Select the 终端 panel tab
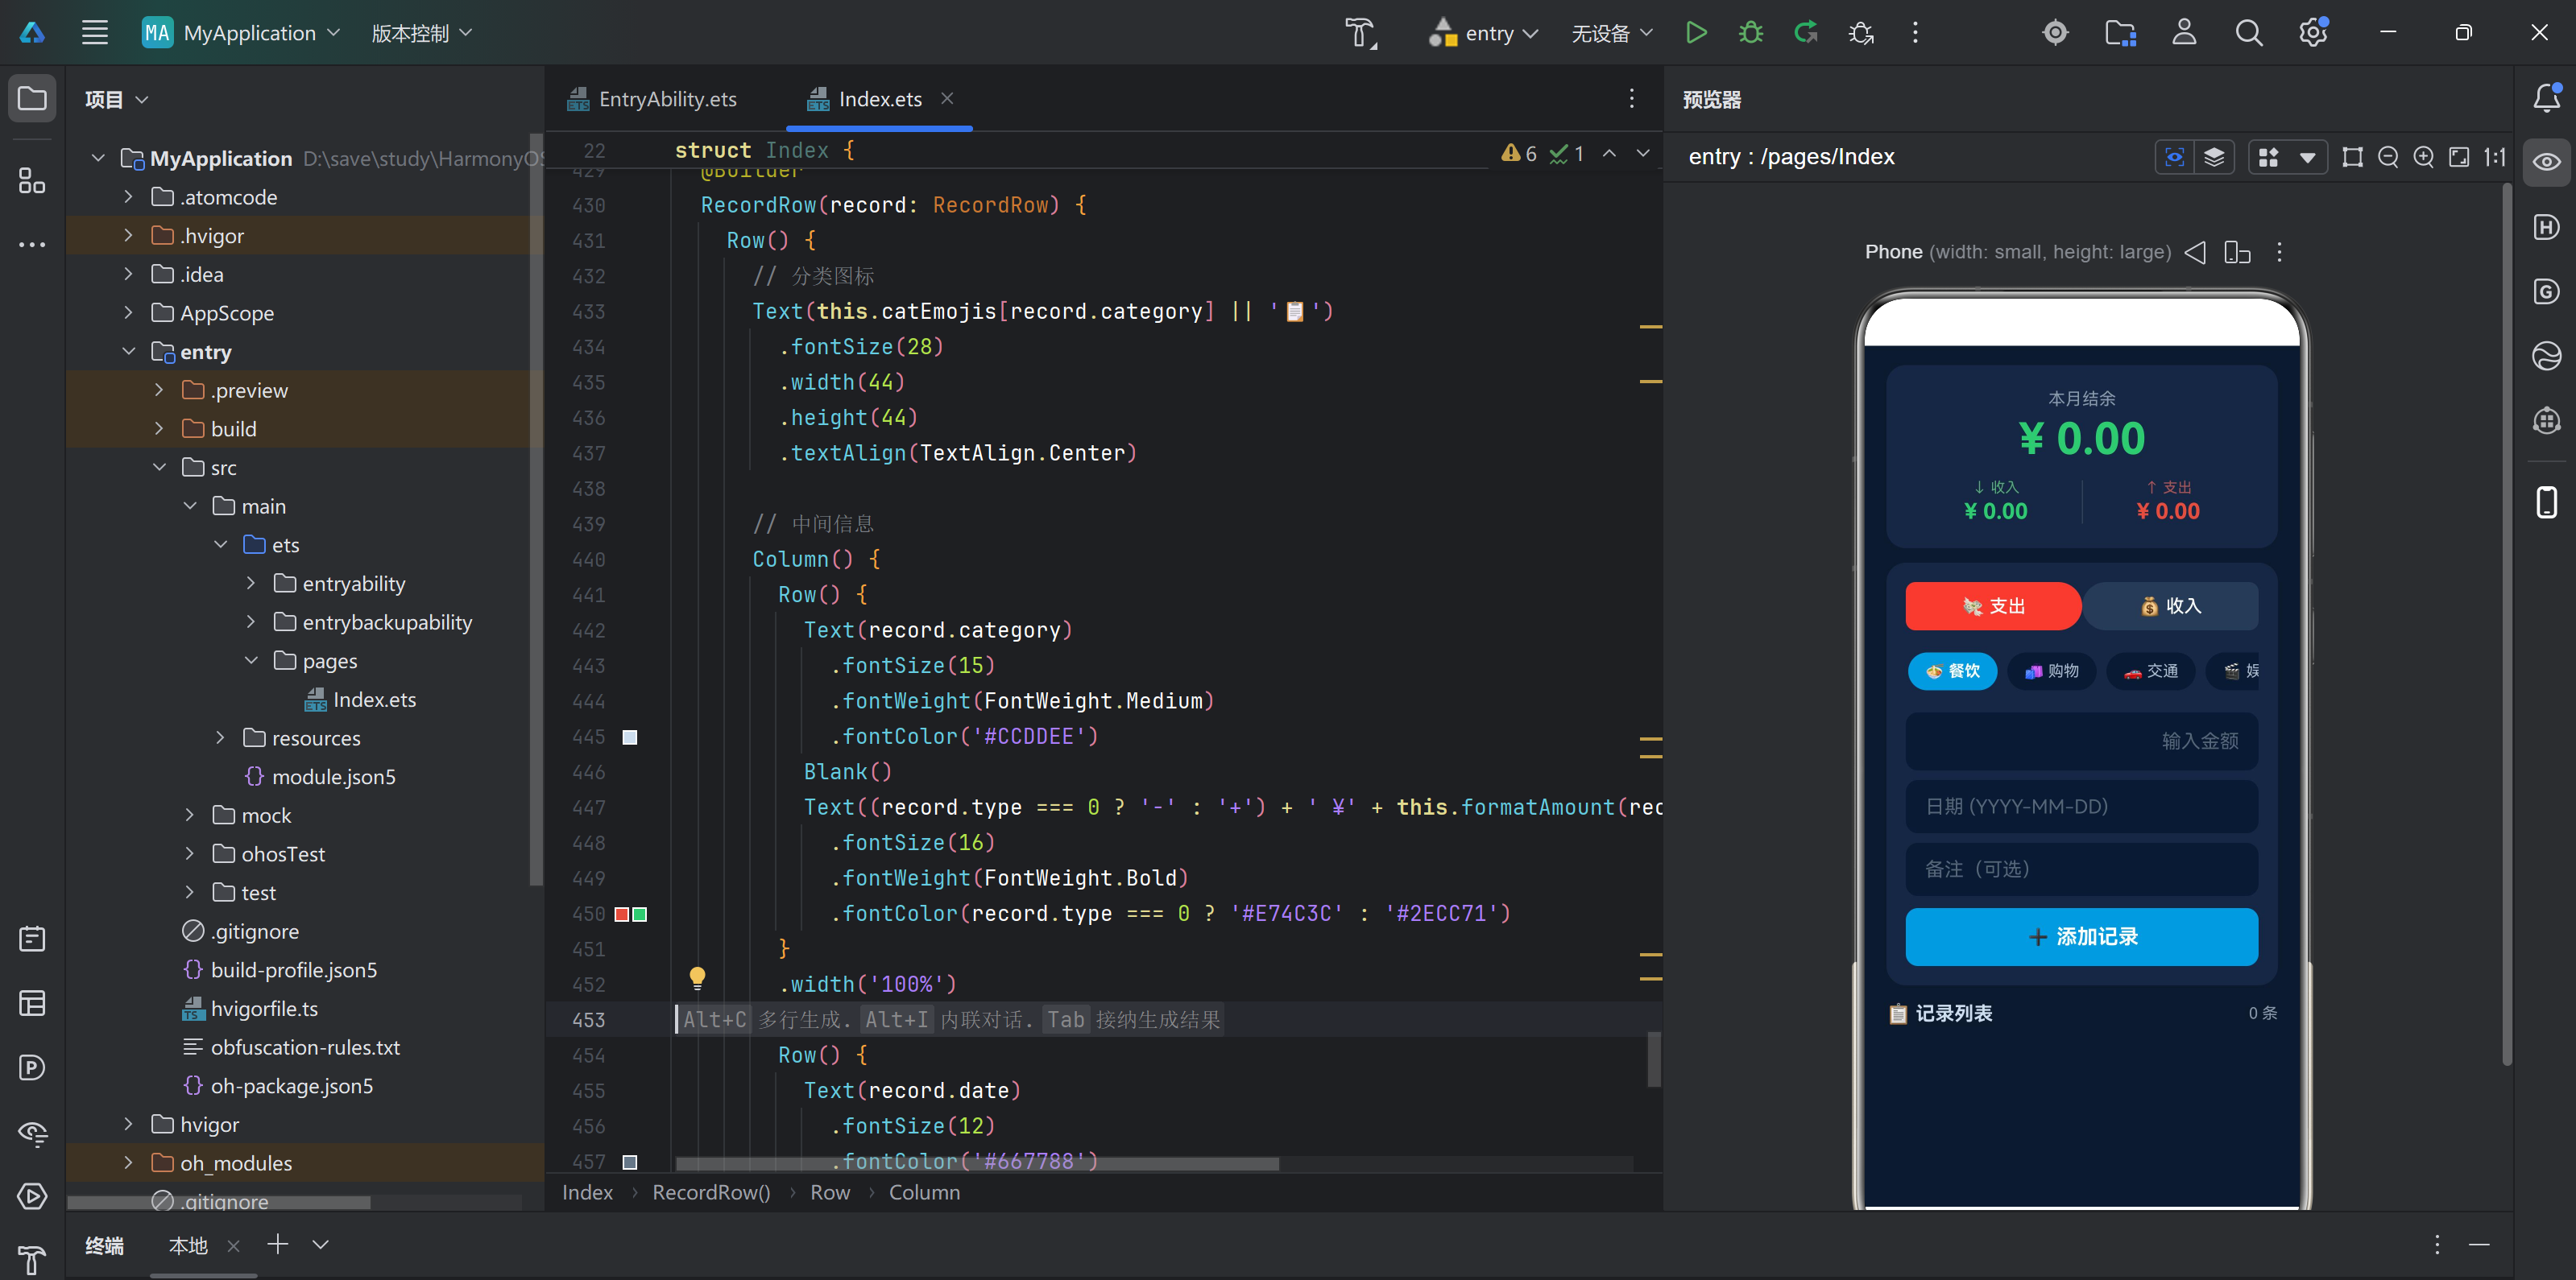The width and height of the screenshot is (2576, 1280). (105, 1245)
